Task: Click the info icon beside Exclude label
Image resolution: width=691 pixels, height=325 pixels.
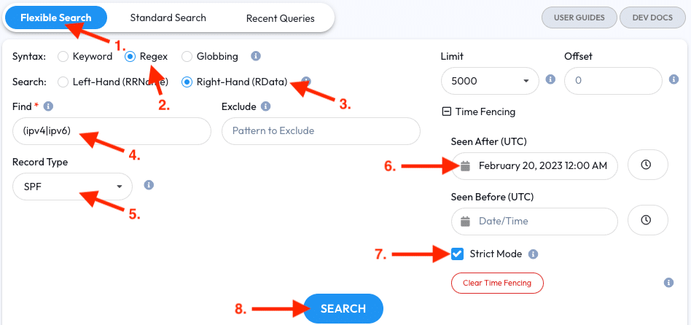Action: 265,106
